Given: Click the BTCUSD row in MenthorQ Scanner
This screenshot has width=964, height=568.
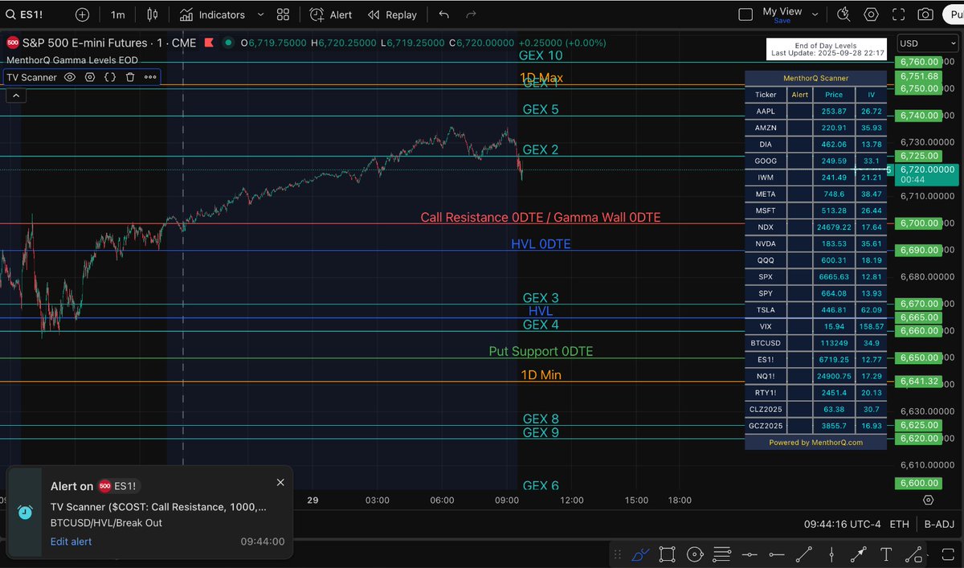Looking at the screenshot, I should point(815,343).
